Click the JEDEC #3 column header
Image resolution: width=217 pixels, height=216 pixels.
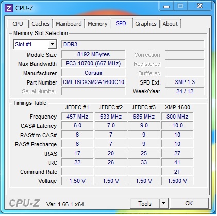pyautogui.click(x=144, y=107)
